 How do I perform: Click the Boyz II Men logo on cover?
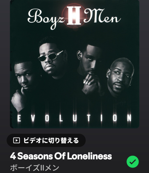coord(74,17)
